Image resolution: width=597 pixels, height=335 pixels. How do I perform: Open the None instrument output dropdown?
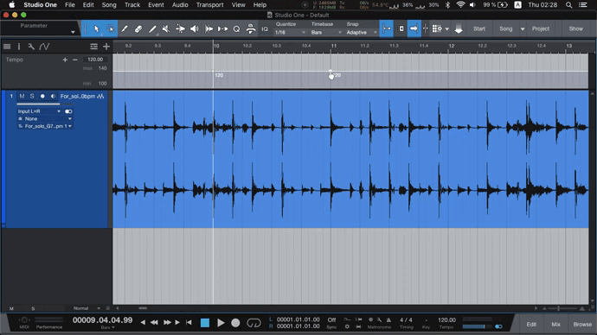pos(45,119)
